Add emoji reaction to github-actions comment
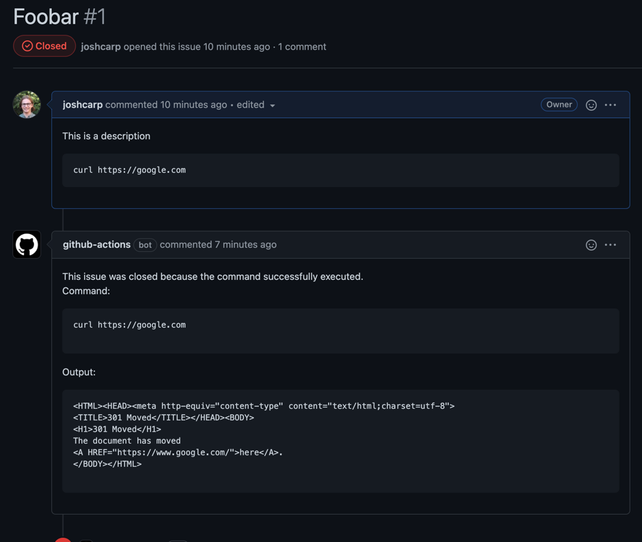 (591, 245)
